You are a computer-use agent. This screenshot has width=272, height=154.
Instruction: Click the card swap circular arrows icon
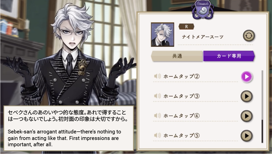(249, 36)
